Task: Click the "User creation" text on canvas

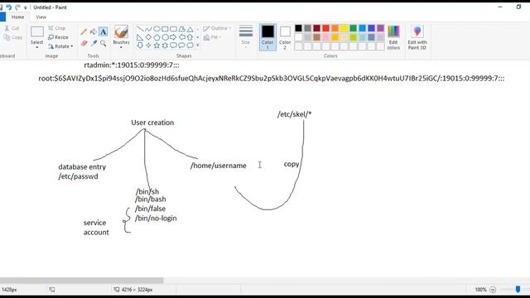Action: 152,123
